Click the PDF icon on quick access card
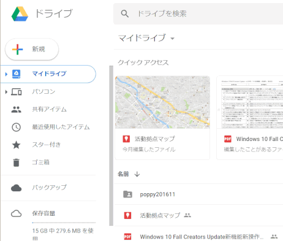Image resolution: width=283 pixels, height=241 pixels. [x=228, y=139]
